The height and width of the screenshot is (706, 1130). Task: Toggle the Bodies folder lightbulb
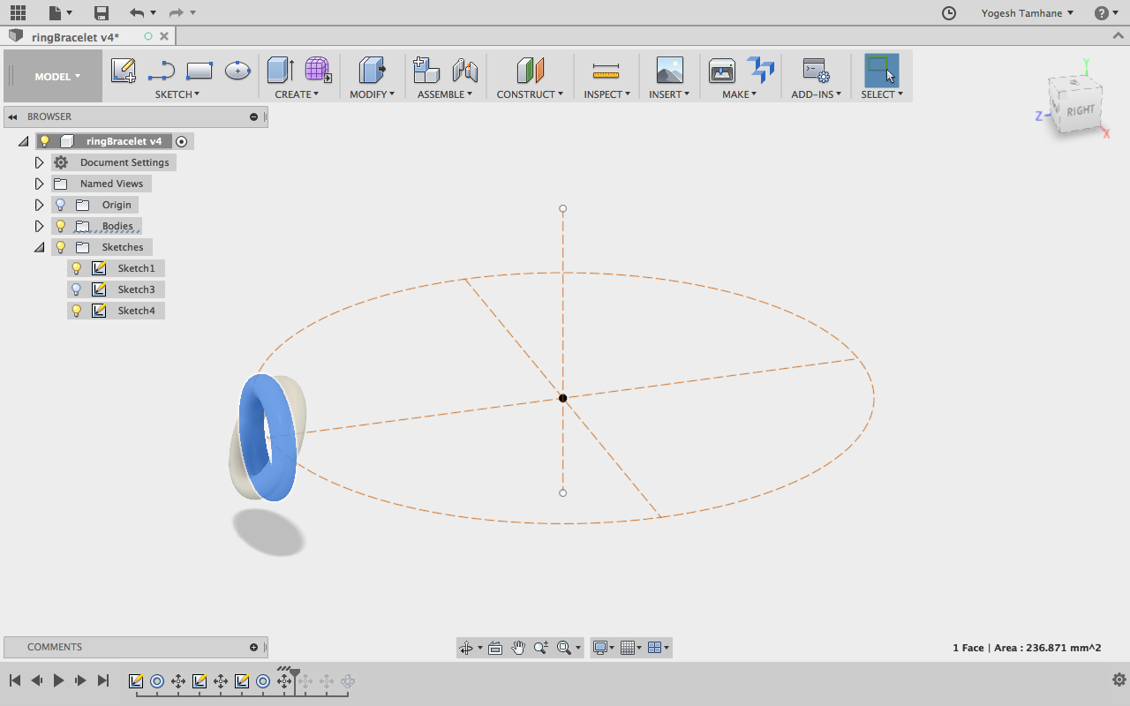tap(61, 226)
